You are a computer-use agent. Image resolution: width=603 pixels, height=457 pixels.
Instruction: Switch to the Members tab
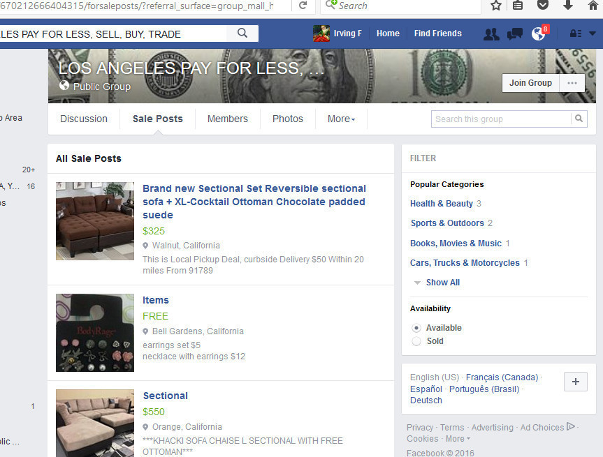(x=228, y=119)
